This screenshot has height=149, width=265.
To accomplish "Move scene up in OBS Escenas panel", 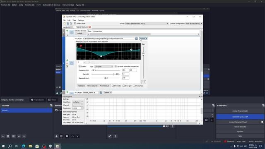I will [19, 136].
